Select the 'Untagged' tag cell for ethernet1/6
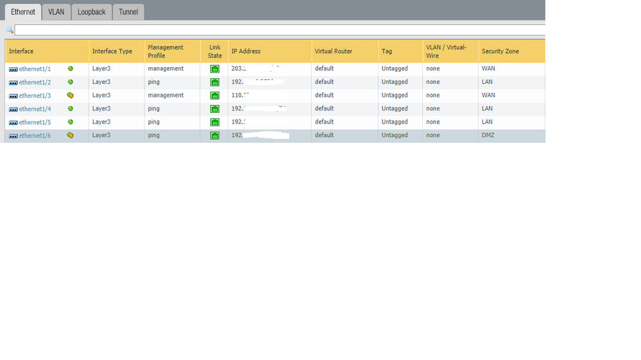The width and height of the screenshot is (641, 360). click(400, 136)
